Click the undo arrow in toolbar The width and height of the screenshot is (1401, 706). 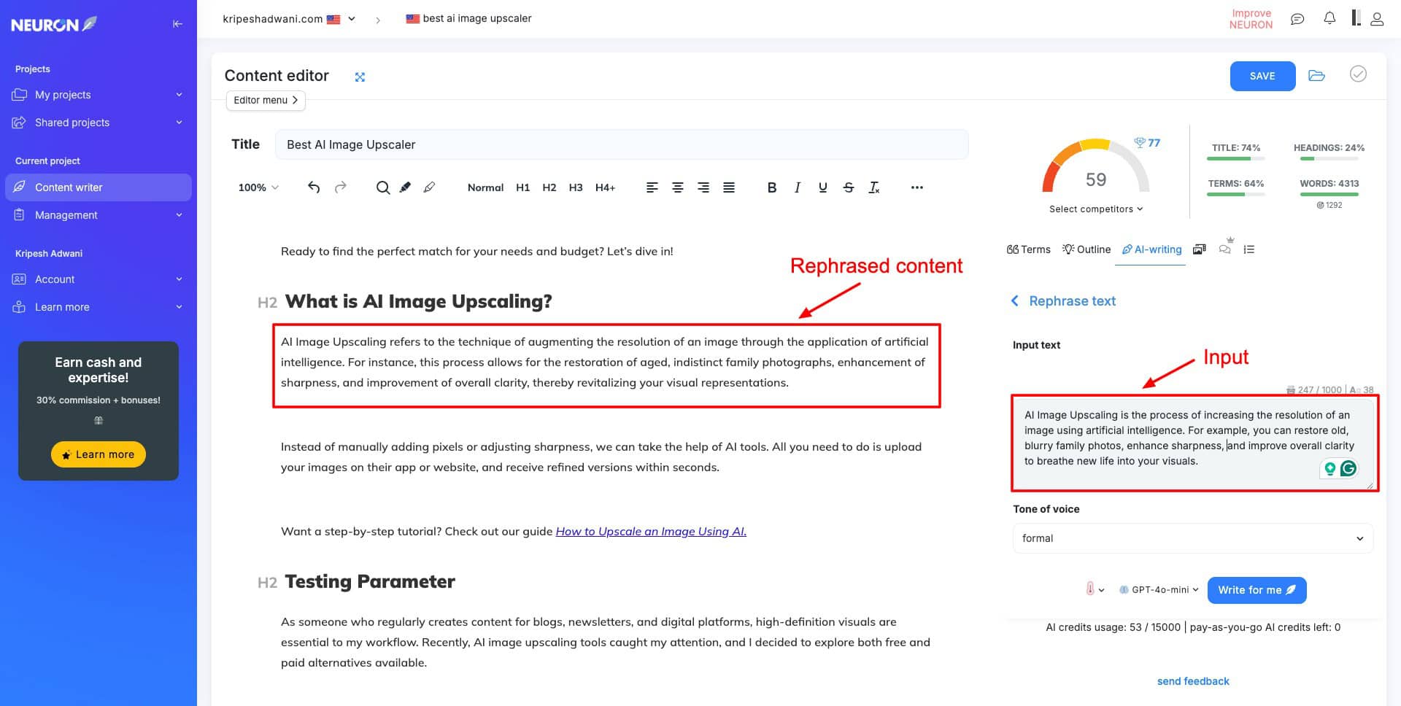coord(314,187)
